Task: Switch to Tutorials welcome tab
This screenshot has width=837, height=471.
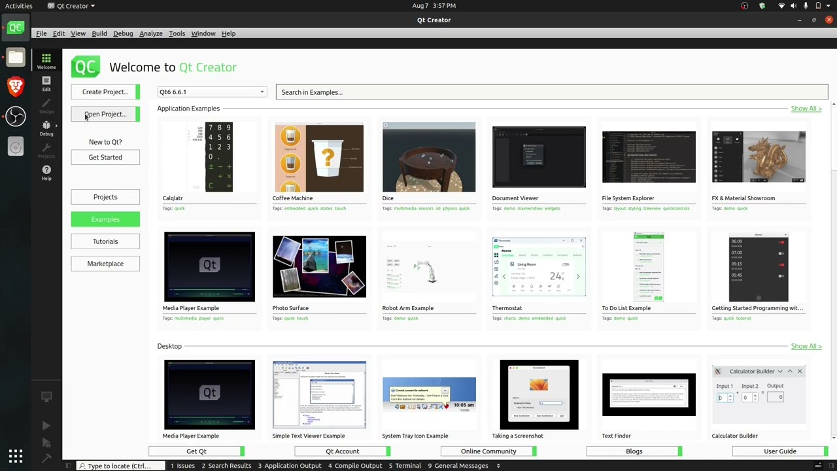Action: click(x=105, y=241)
